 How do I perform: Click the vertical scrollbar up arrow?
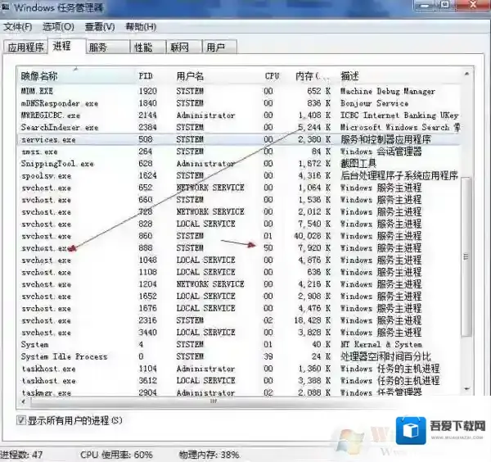click(x=466, y=74)
